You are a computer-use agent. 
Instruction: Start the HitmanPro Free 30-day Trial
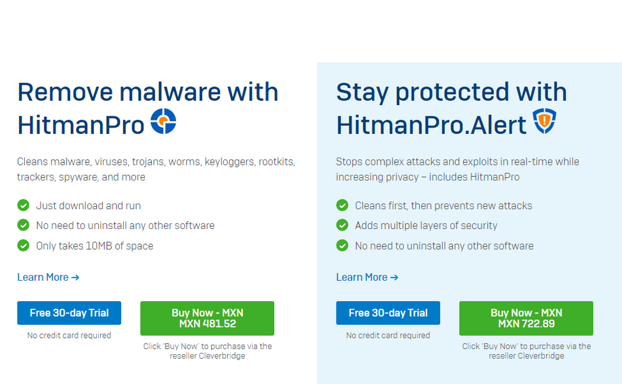pyautogui.click(x=69, y=313)
